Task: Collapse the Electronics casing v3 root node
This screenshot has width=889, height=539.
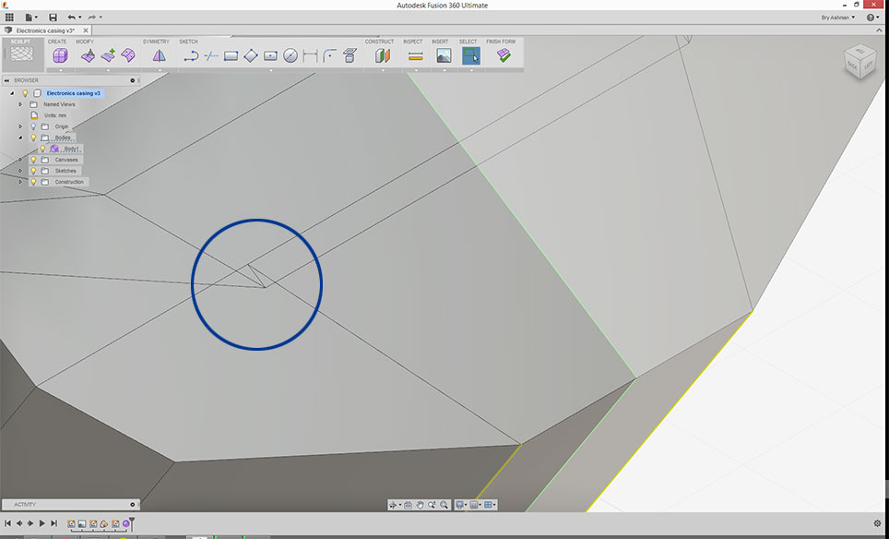Action: pyautogui.click(x=12, y=93)
